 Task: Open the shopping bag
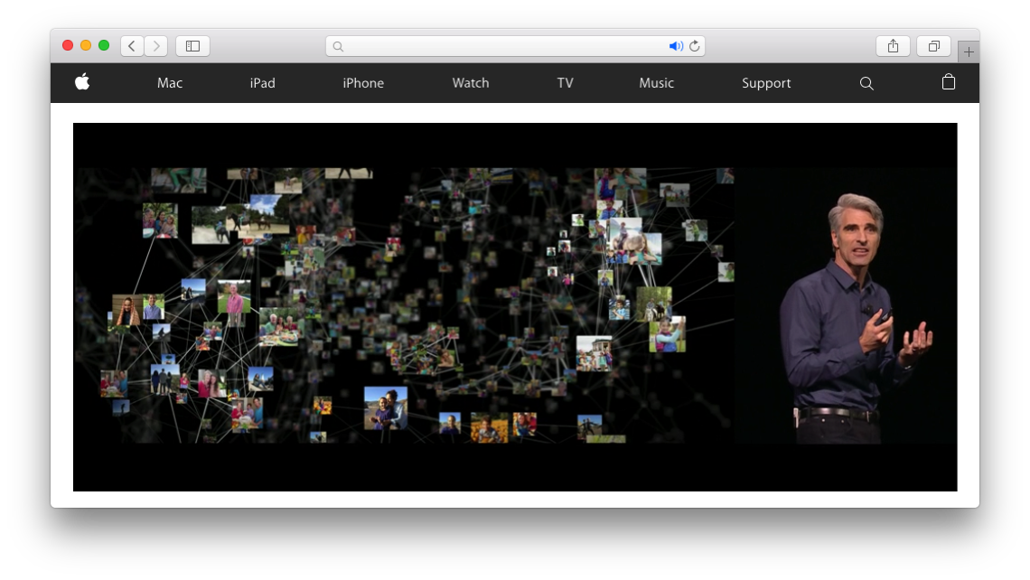pyautogui.click(x=948, y=82)
